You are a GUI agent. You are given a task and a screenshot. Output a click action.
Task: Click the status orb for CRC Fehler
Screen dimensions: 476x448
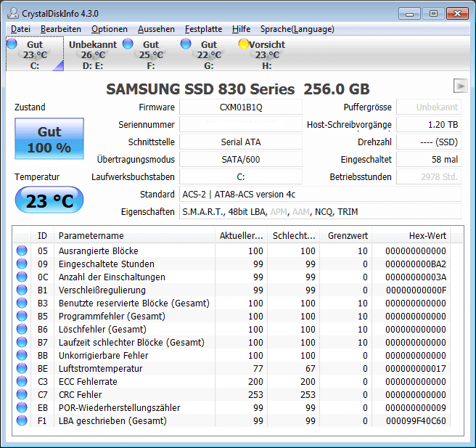pos(22,394)
